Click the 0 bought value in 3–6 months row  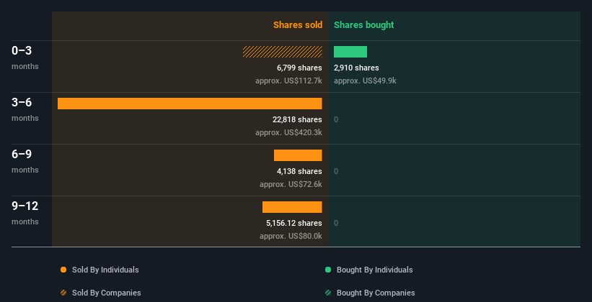(x=336, y=120)
